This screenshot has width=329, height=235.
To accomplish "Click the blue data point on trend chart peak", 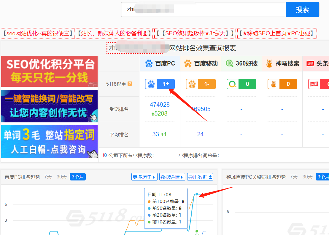I will coord(197,194).
